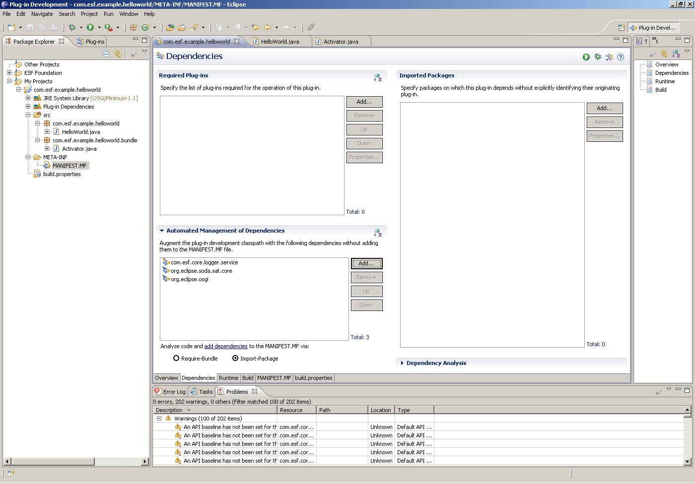Collapse the Automated Management of Dependencies section
Screen dimensions: 695x484
pyautogui.click(x=161, y=231)
